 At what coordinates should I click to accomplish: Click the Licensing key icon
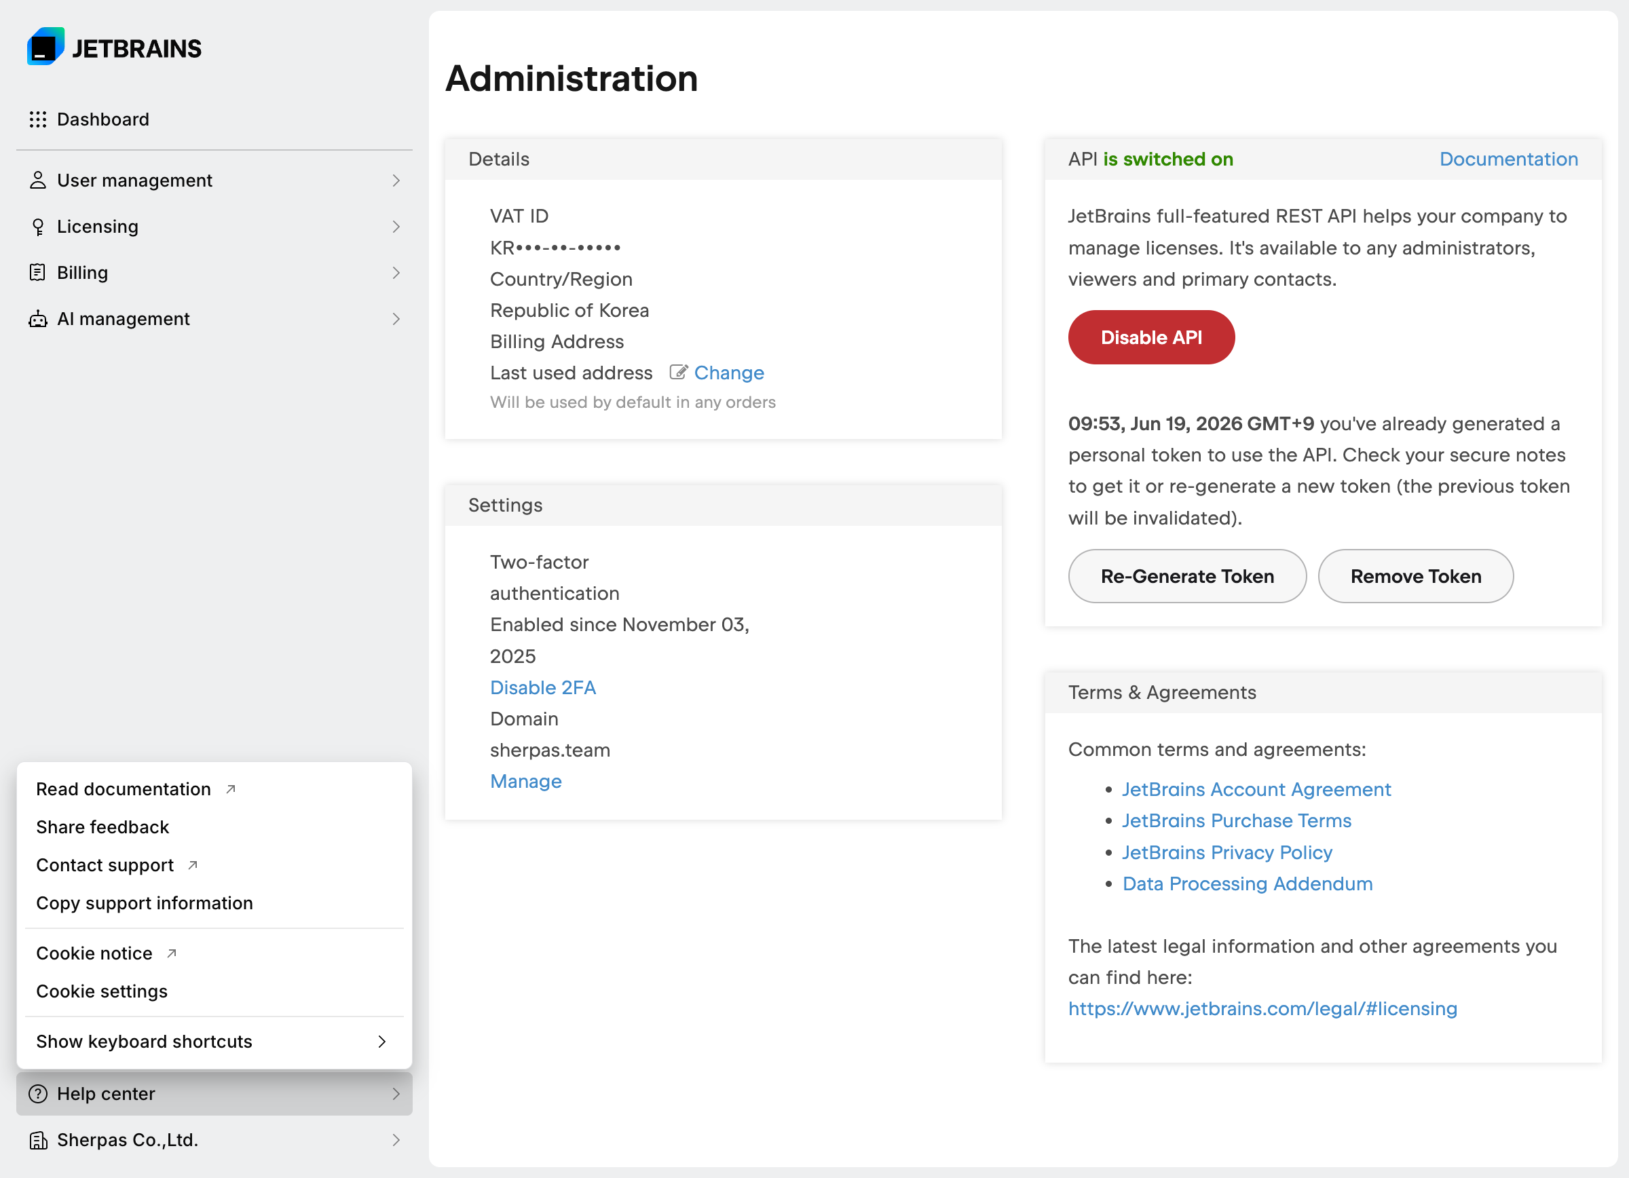click(38, 227)
